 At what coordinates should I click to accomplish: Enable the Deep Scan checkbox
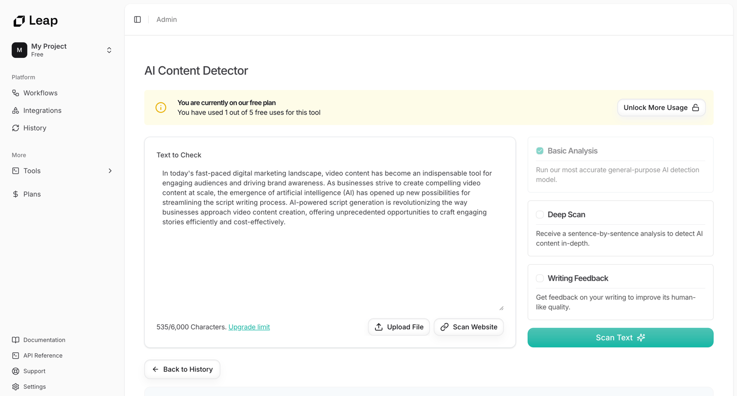[540, 215]
